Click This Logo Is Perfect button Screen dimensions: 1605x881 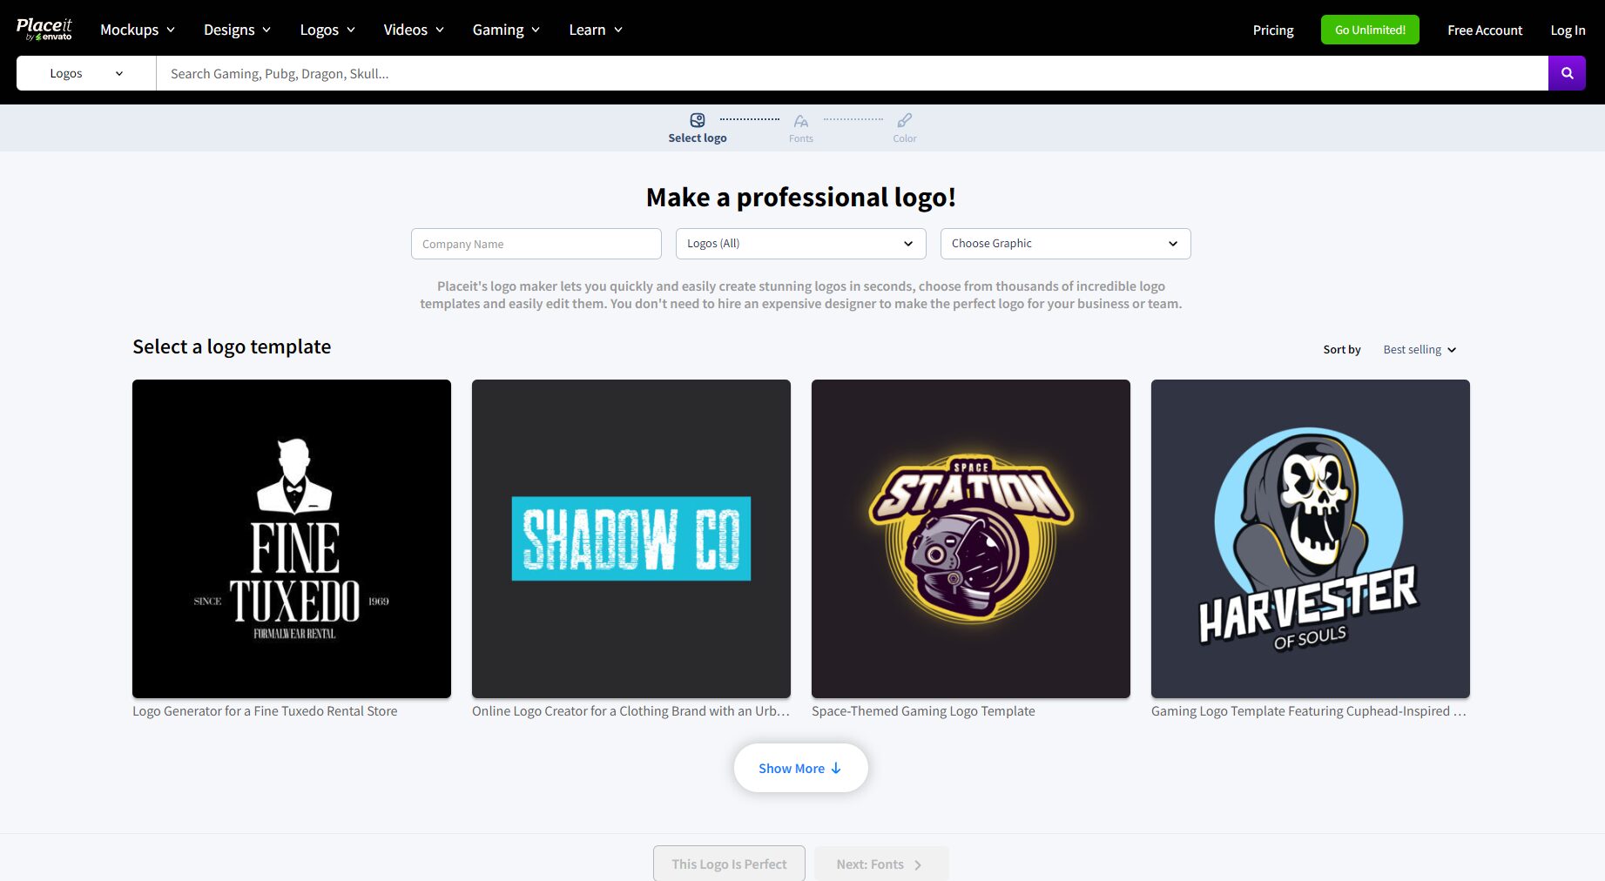[x=728, y=864]
